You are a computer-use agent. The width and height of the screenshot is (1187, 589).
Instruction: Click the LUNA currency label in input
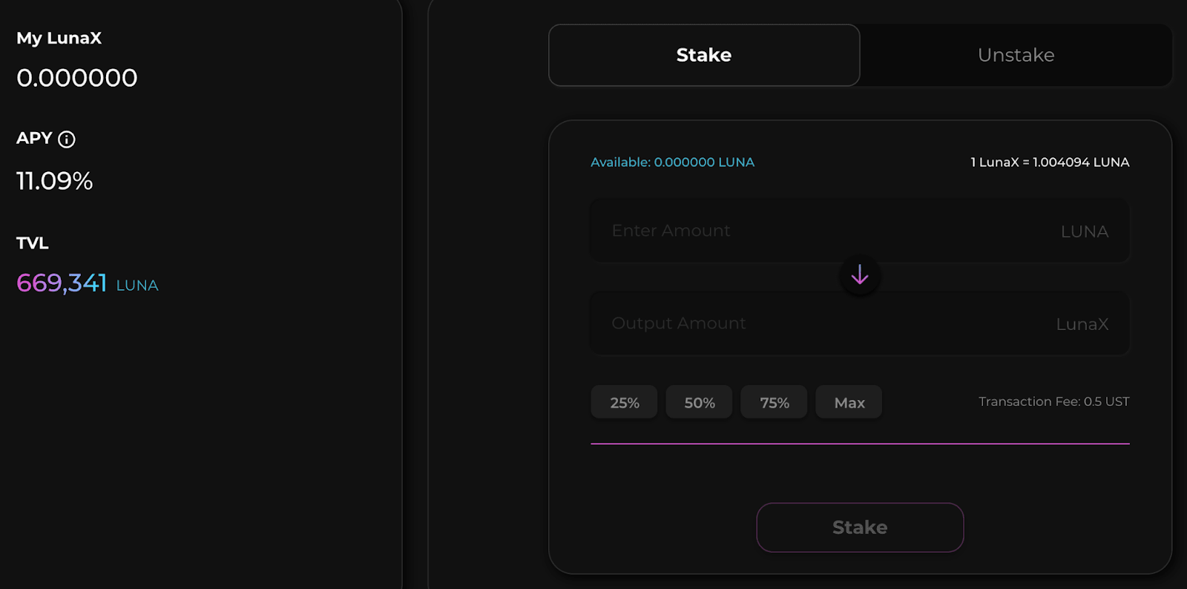pos(1084,231)
